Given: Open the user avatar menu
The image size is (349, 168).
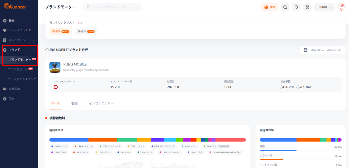Looking at the screenshot, I should pos(341,7).
